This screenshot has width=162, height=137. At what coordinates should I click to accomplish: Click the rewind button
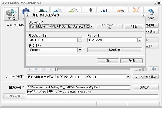tap(44, 69)
